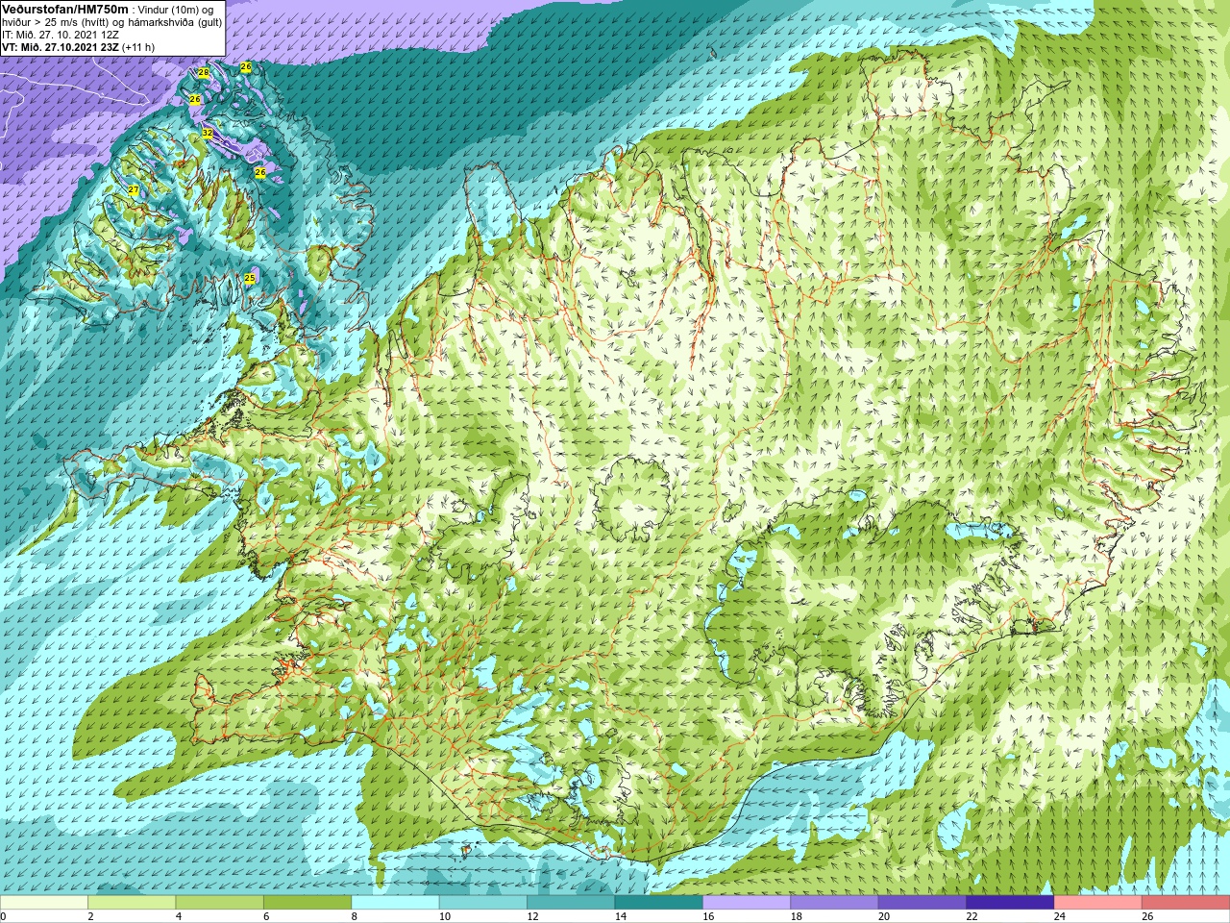
Task: Click the legend scale number 6
Action: [266, 916]
